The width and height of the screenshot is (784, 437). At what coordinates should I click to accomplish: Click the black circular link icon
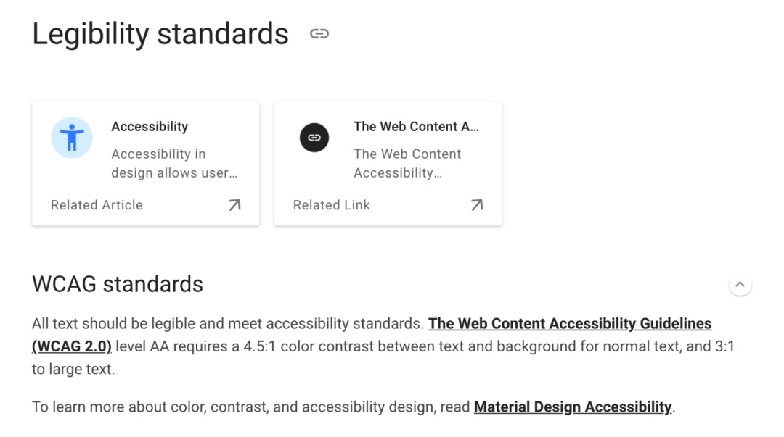coord(314,138)
